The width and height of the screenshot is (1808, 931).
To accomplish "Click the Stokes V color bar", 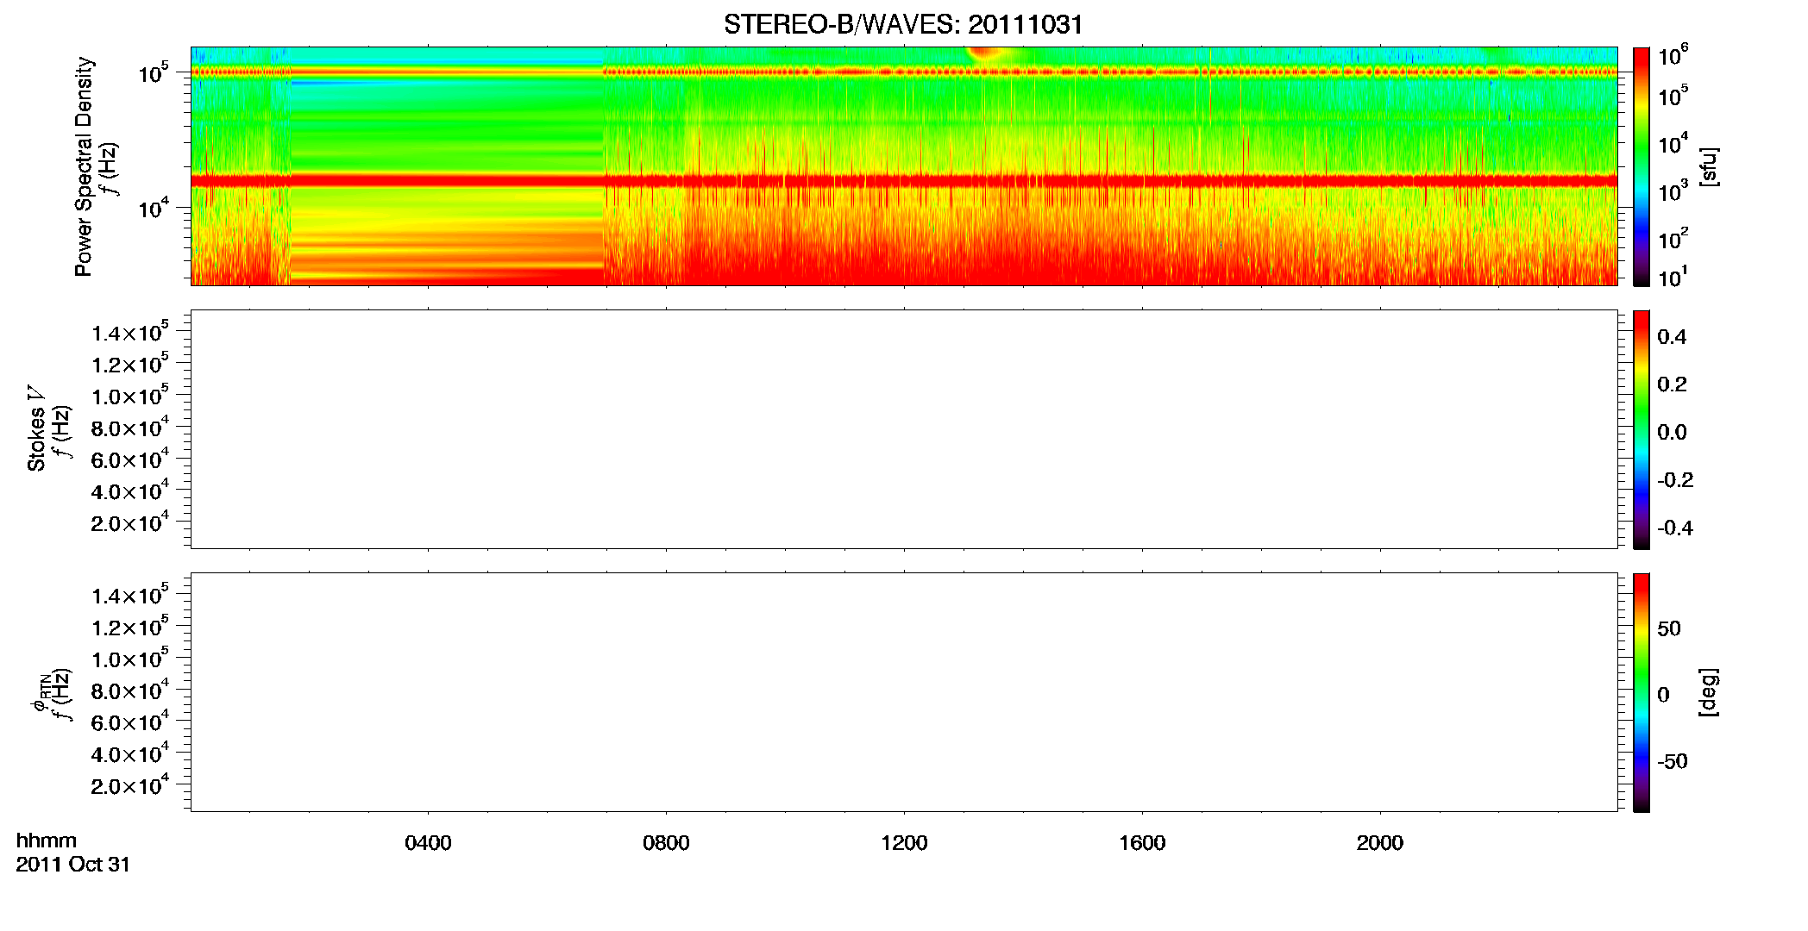I will (x=1641, y=429).
